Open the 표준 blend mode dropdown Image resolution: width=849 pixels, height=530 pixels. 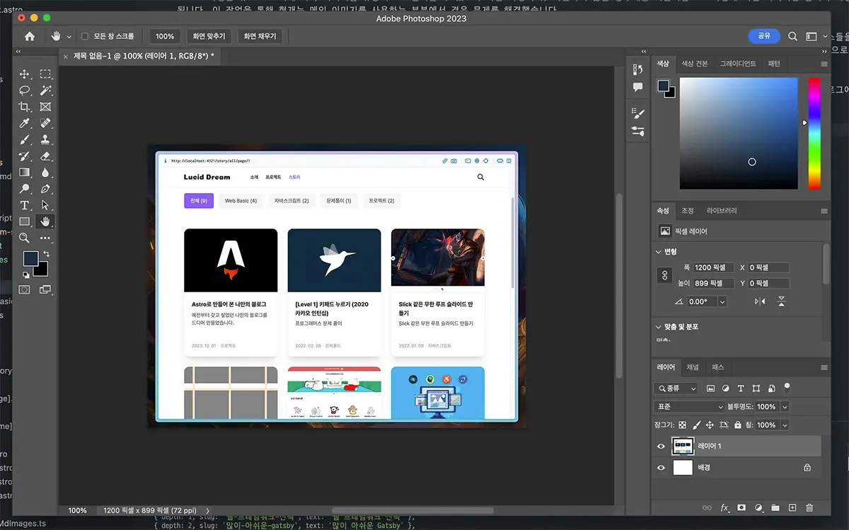point(689,407)
